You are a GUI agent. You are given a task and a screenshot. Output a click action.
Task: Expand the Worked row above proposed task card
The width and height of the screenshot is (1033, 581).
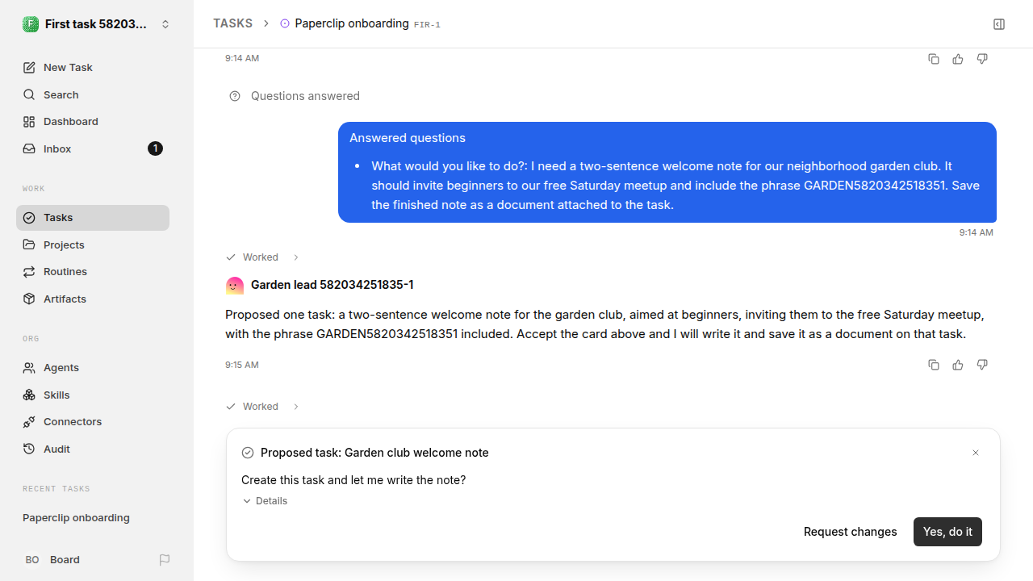coord(262,407)
